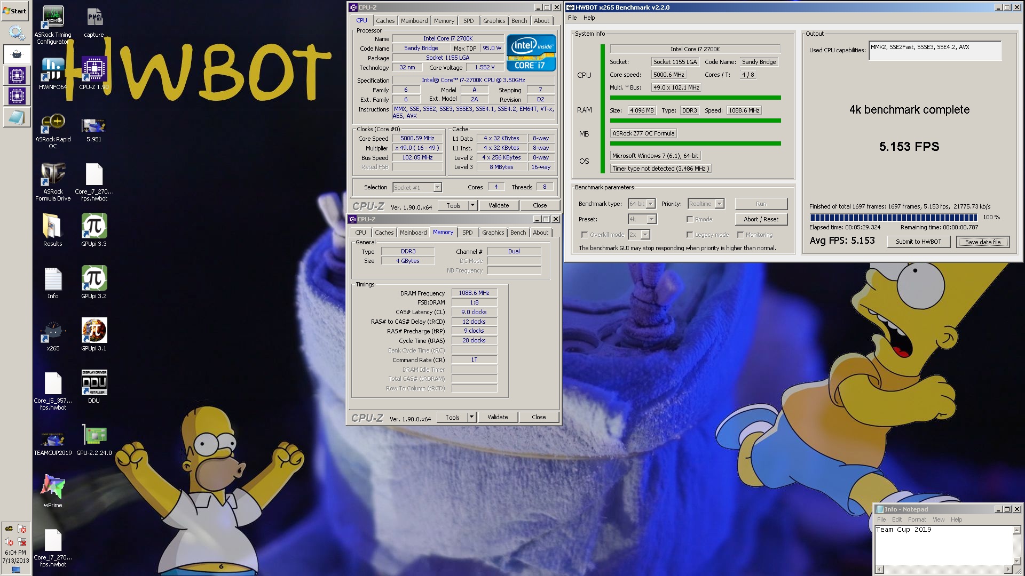This screenshot has width=1025, height=576.
Task: Click the benchmark progress bar
Action: (894, 217)
